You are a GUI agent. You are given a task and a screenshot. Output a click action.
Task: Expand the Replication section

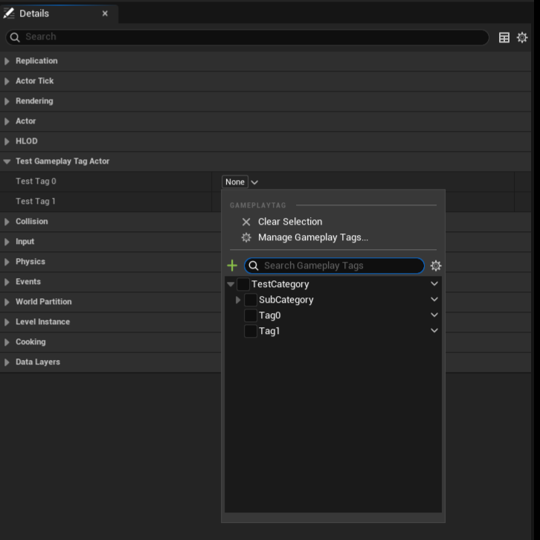7,61
